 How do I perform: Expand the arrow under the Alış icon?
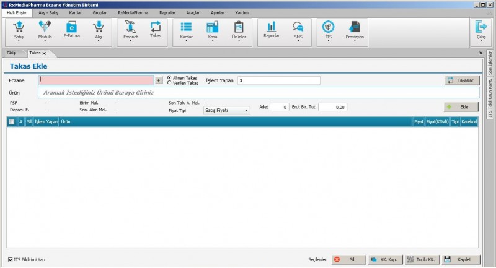click(97, 41)
